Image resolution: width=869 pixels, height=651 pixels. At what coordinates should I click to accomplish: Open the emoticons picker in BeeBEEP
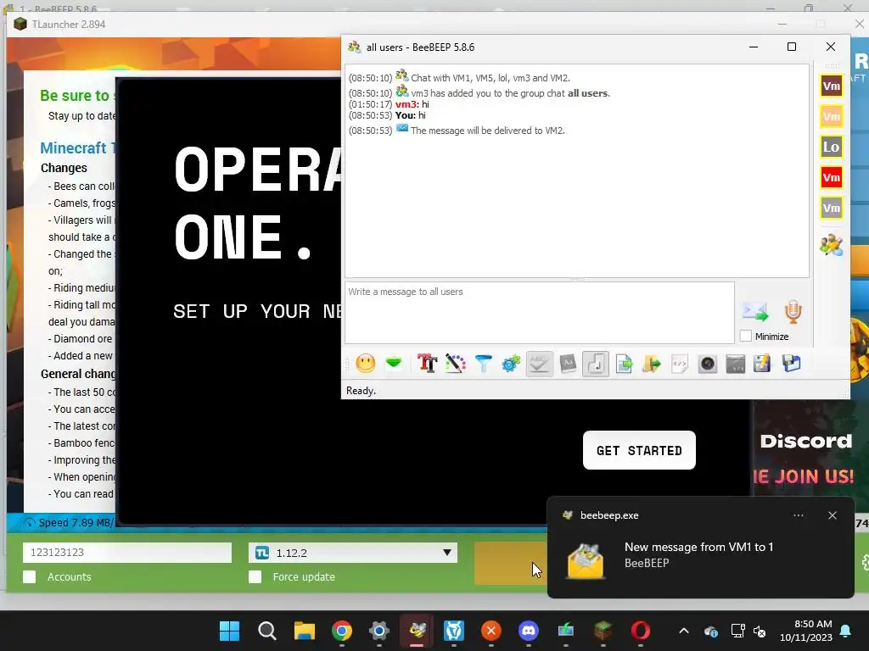[365, 364]
